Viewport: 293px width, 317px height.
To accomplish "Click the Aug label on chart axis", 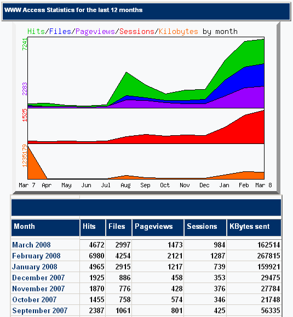I will click(x=125, y=185).
